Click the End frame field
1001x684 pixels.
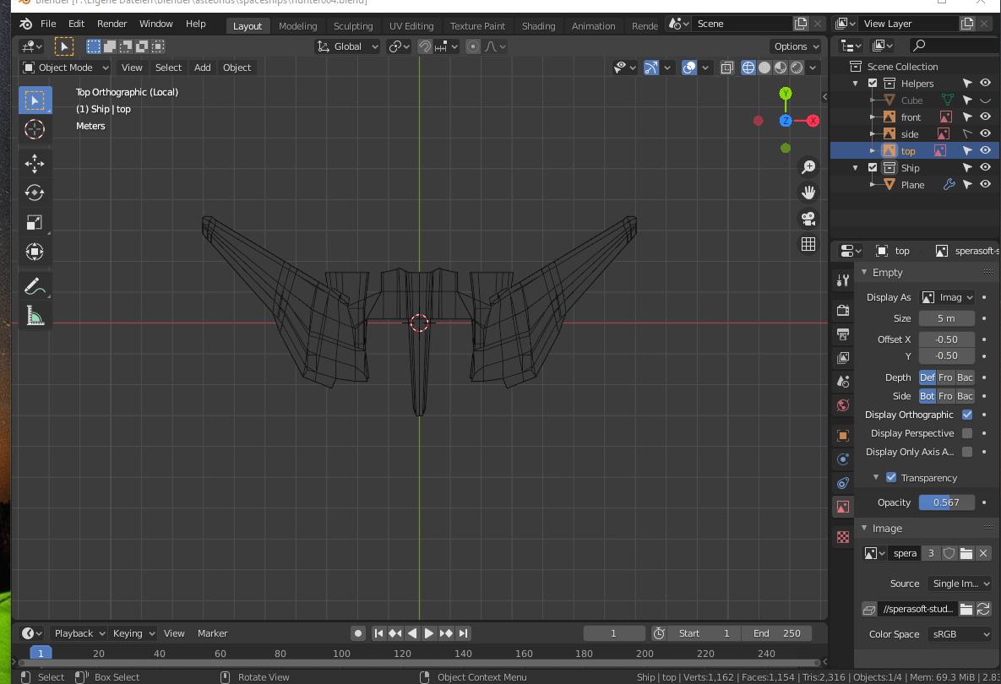[776, 633]
